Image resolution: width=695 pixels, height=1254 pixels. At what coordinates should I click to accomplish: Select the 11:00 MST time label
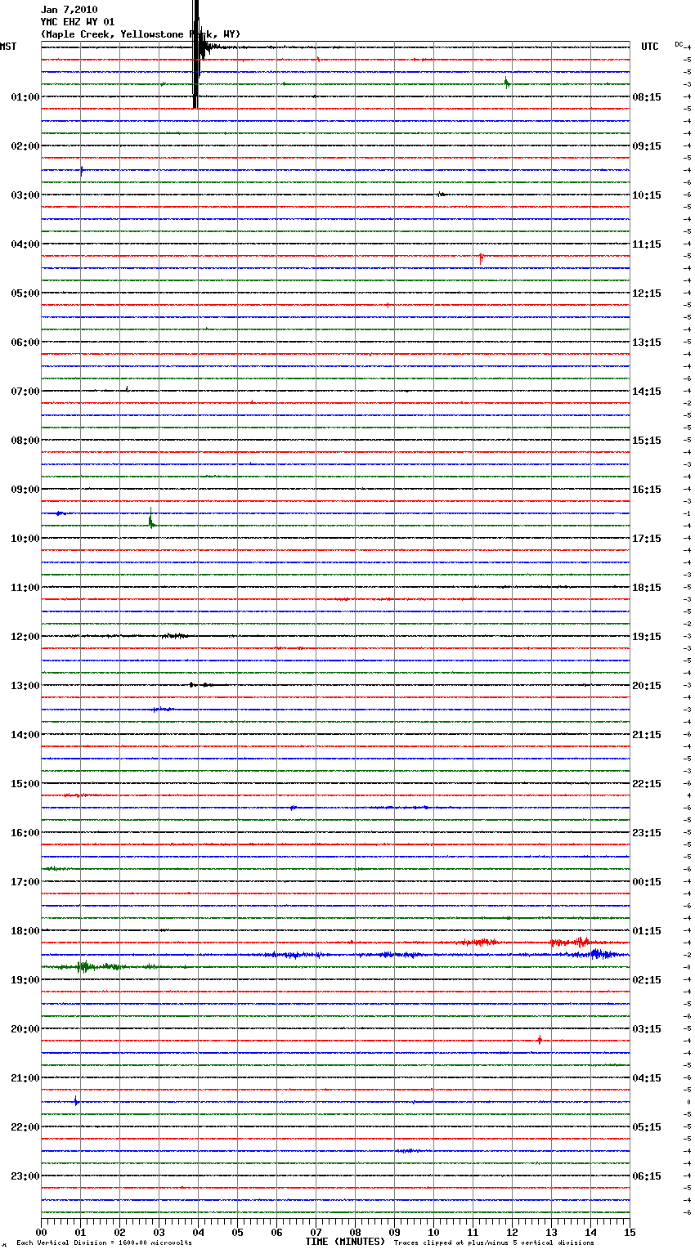pyautogui.click(x=25, y=588)
